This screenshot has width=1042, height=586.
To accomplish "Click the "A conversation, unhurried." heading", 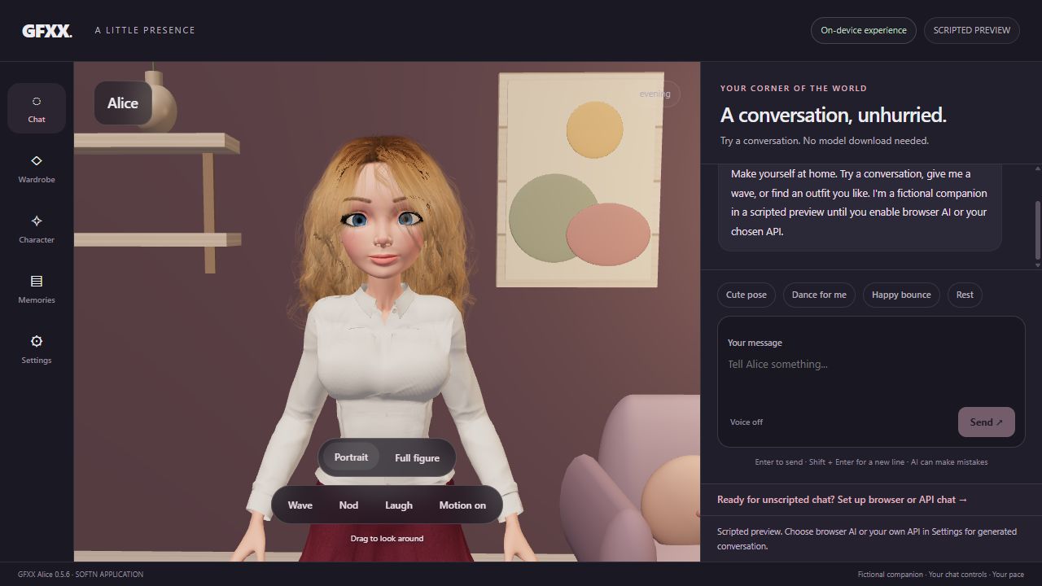I will [834, 115].
